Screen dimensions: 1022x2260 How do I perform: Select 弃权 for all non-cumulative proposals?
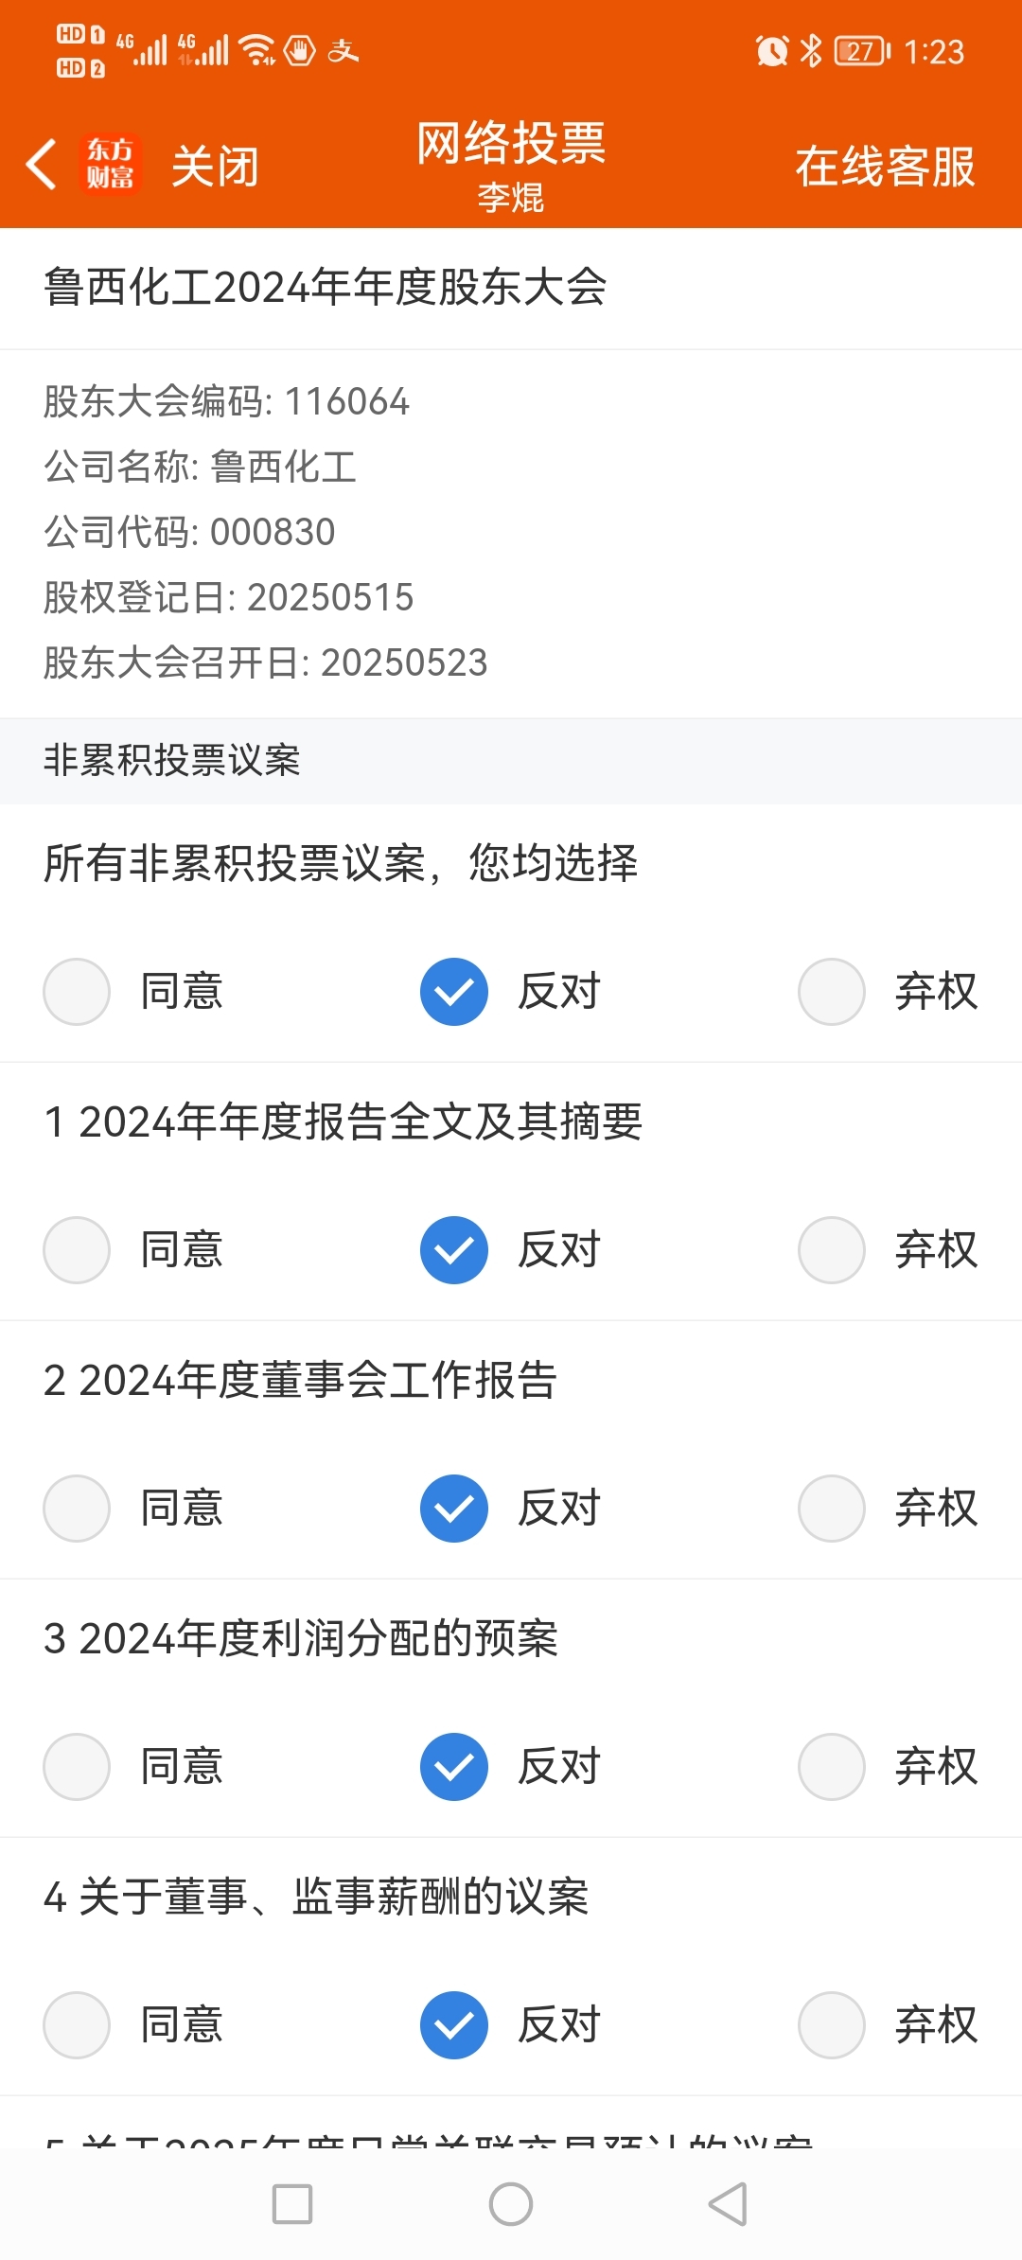pos(889,992)
